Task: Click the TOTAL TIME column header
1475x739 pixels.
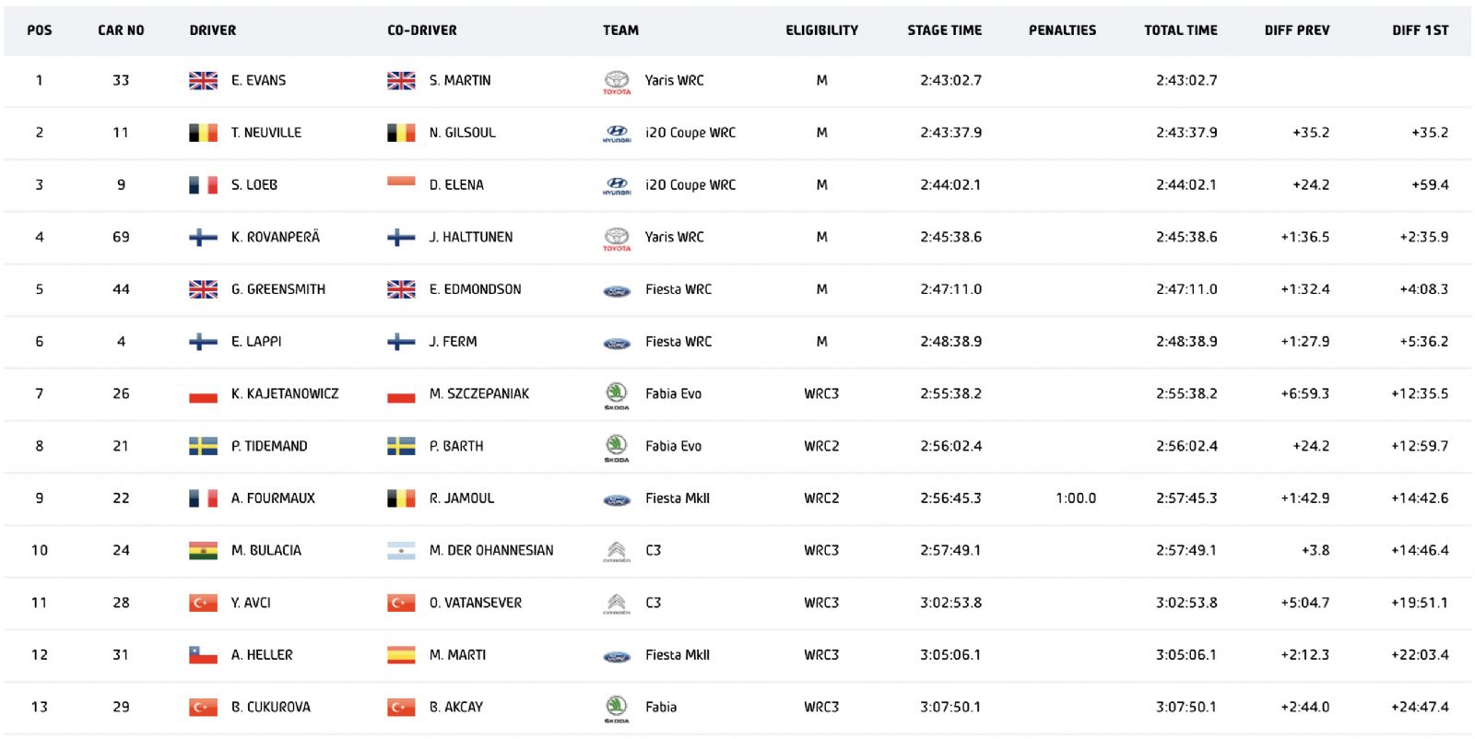Action: pyautogui.click(x=1180, y=30)
